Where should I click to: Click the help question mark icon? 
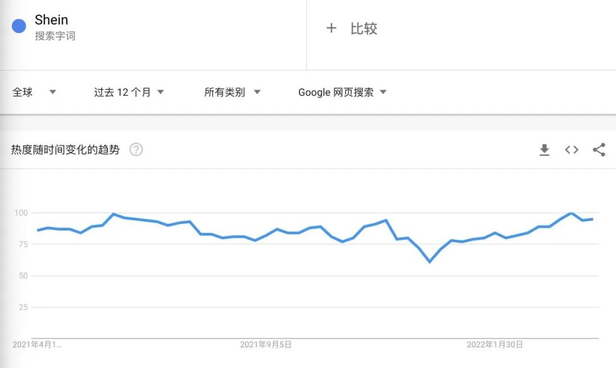136,150
